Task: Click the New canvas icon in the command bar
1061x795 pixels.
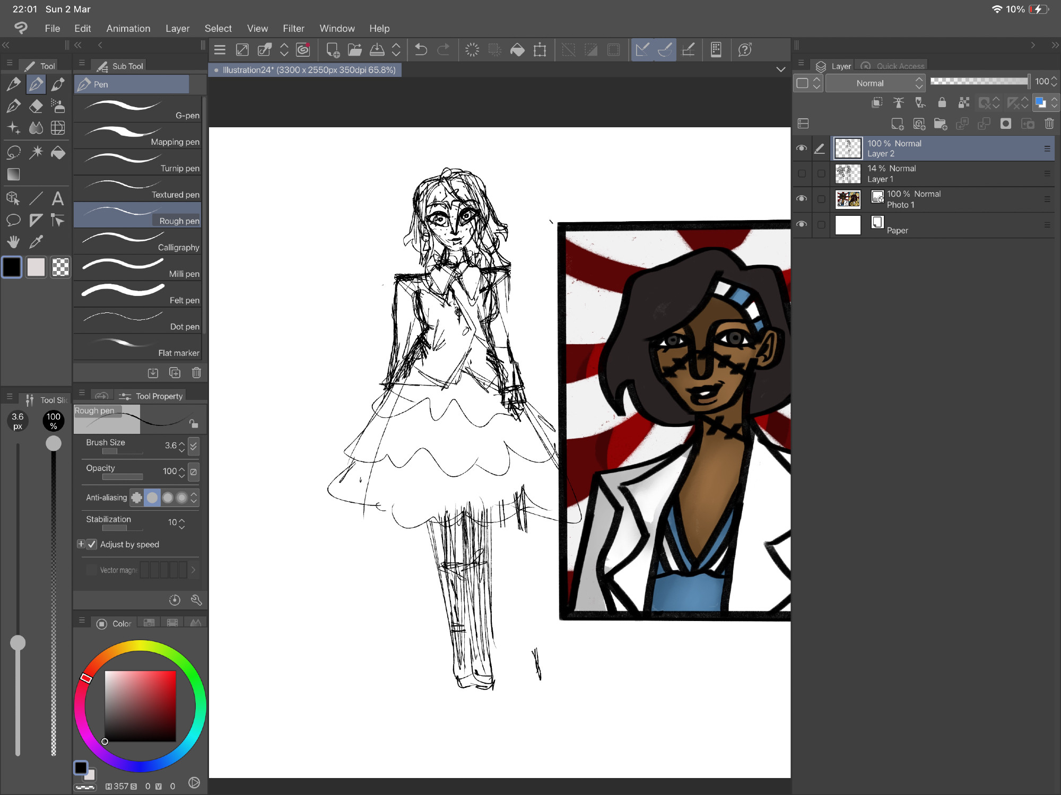Action: (333, 50)
